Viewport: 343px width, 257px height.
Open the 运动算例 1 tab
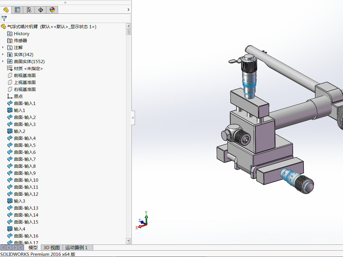tap(76, 248)
